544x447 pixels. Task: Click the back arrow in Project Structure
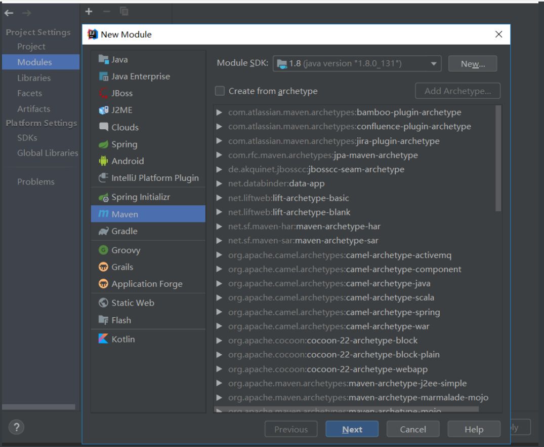(9, 13)
